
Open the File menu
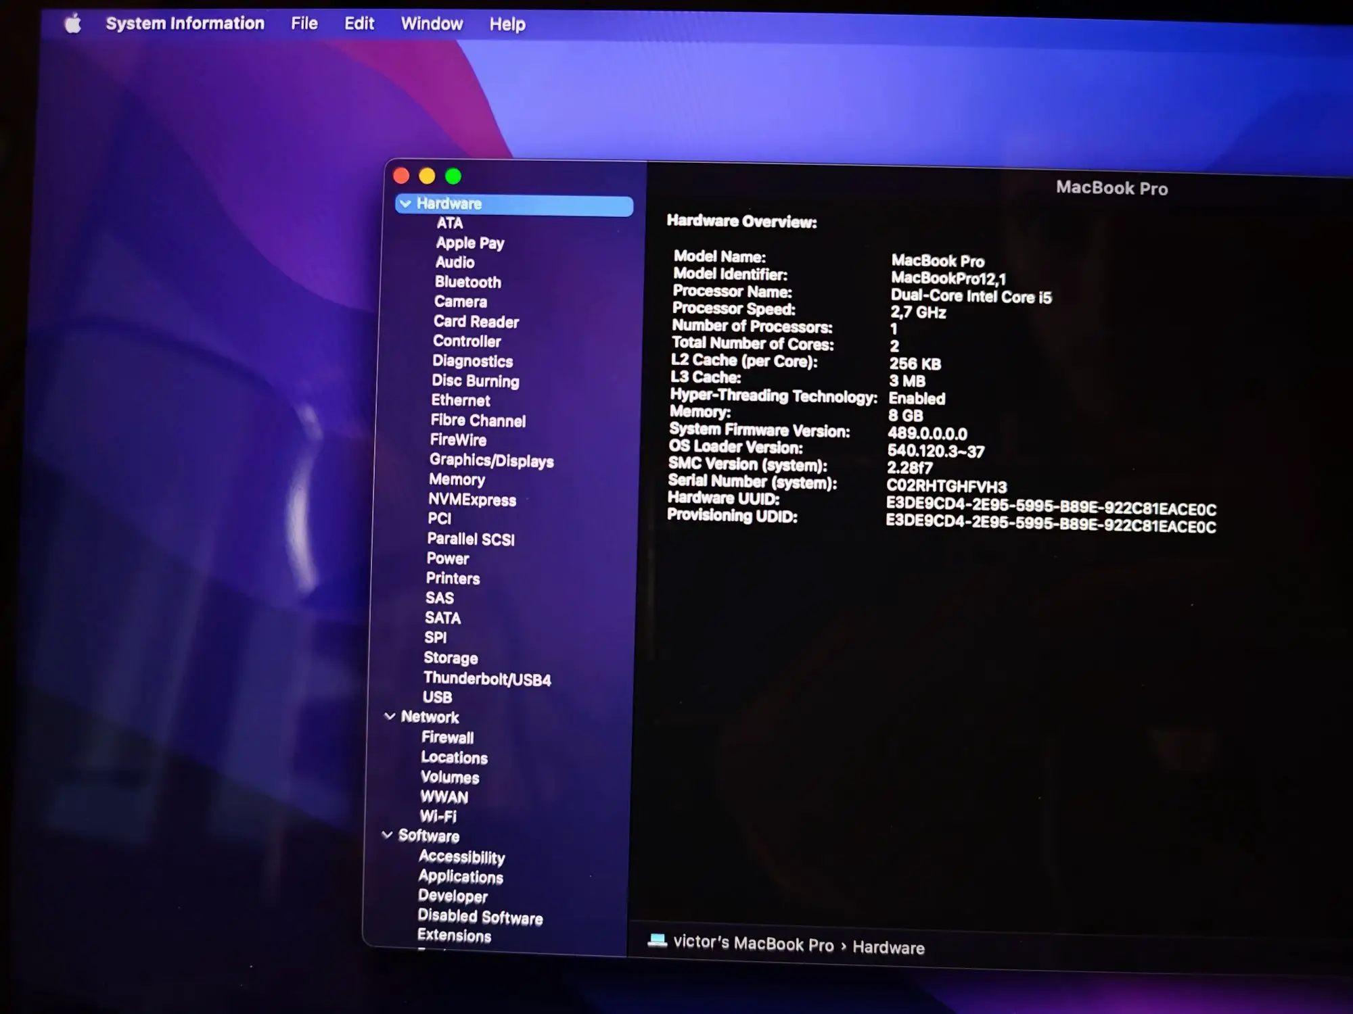click(304, 24)
